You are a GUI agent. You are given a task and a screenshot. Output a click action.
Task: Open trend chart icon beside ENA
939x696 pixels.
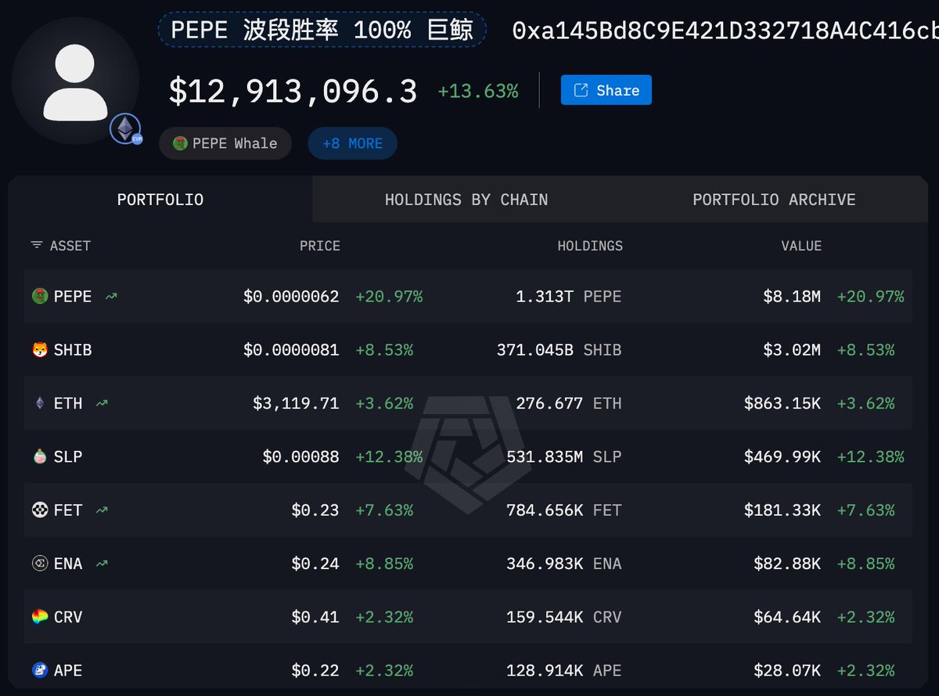tap(102, 564)
